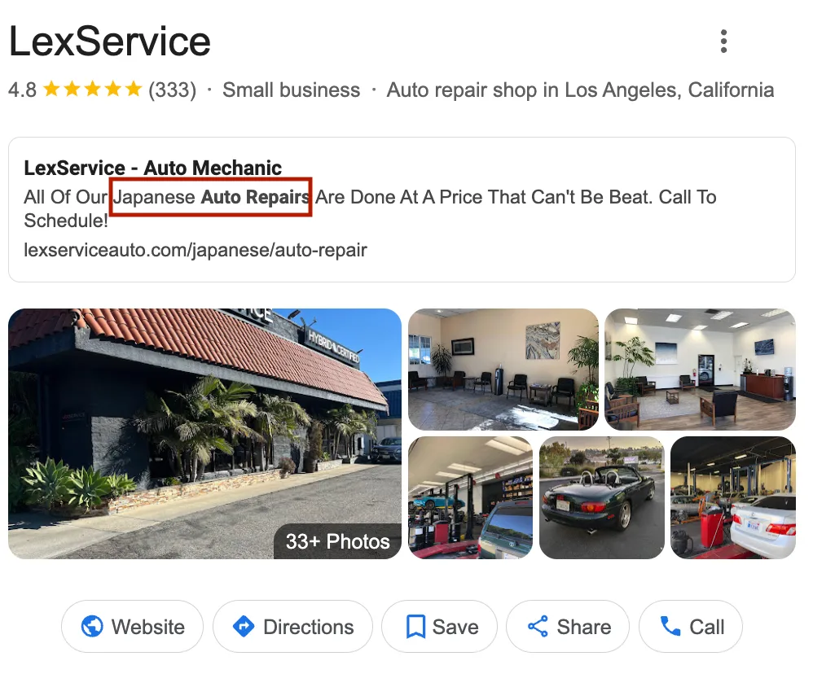Open the white Lexus in shop photo
The height and width of the screenshot is (687, 813).
point(732,497)
